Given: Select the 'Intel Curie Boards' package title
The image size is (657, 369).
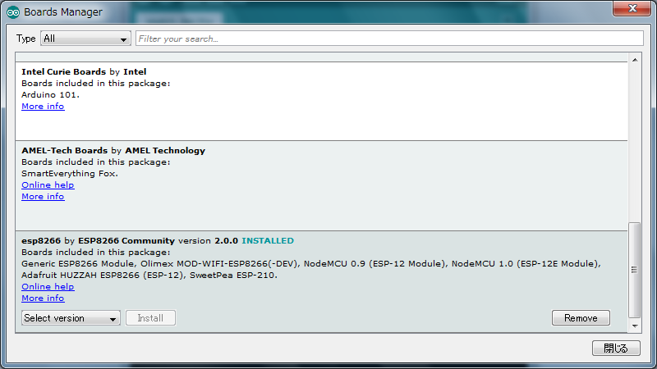Looking at the screenshot, I should pos(64,71).
